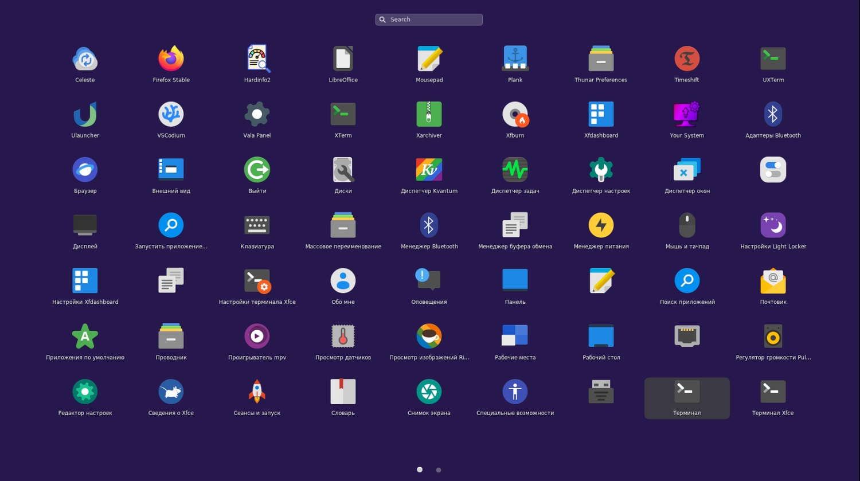Image resolution: width=860 pixels, height=481 pixels.
Task: Launch Редактор настроек
Action: (x=85, y=392)
